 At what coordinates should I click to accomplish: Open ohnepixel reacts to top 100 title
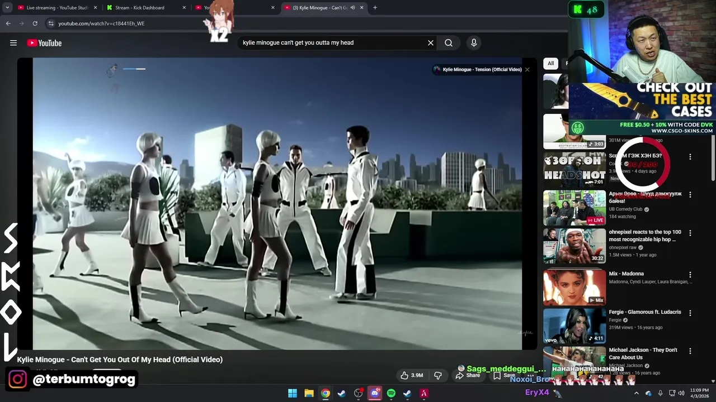[x=645, y=236]
